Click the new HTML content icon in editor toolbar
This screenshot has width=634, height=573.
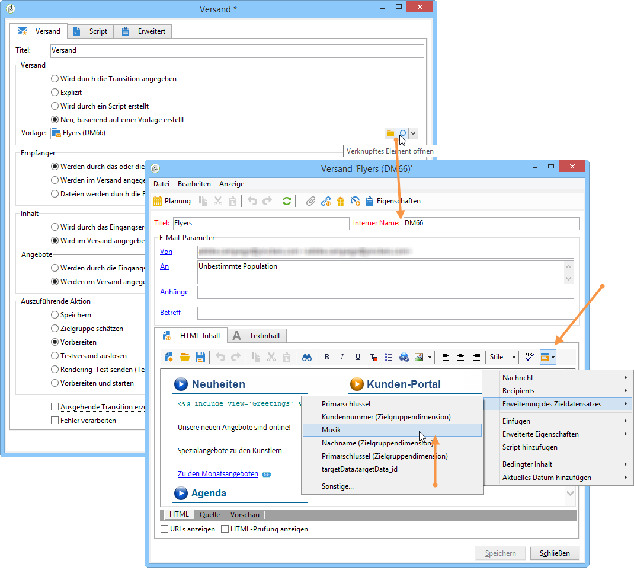(x=169, y=357)
